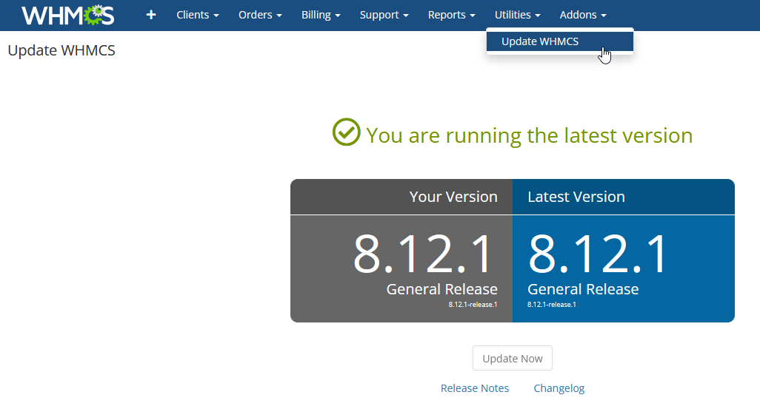Expand the Billing menu
760x409 pixels.
tap(321, 15)
